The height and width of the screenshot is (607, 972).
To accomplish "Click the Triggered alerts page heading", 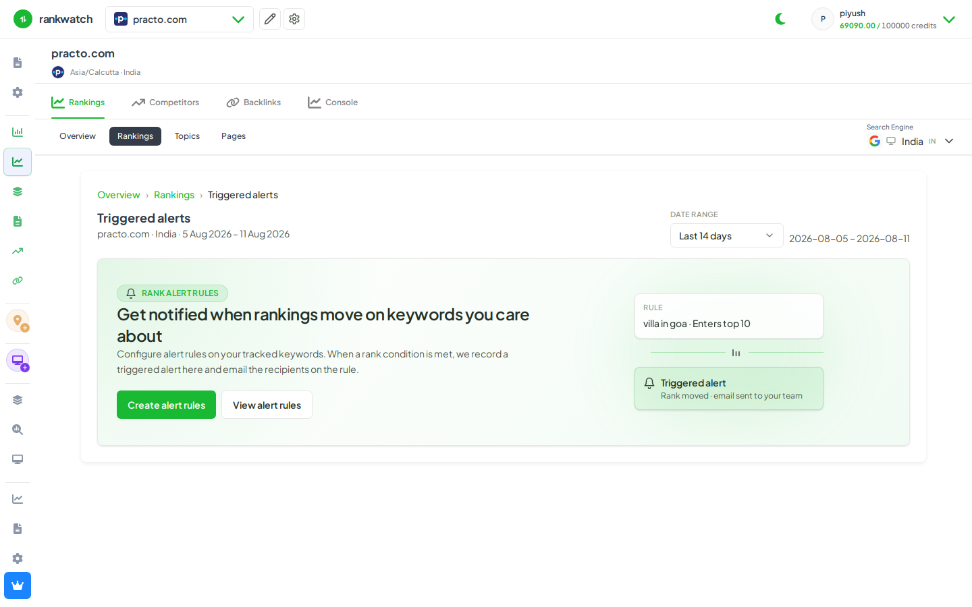I will [x=144, y=218].
